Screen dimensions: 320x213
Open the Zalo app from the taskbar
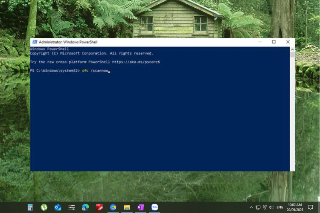[154, 207]
